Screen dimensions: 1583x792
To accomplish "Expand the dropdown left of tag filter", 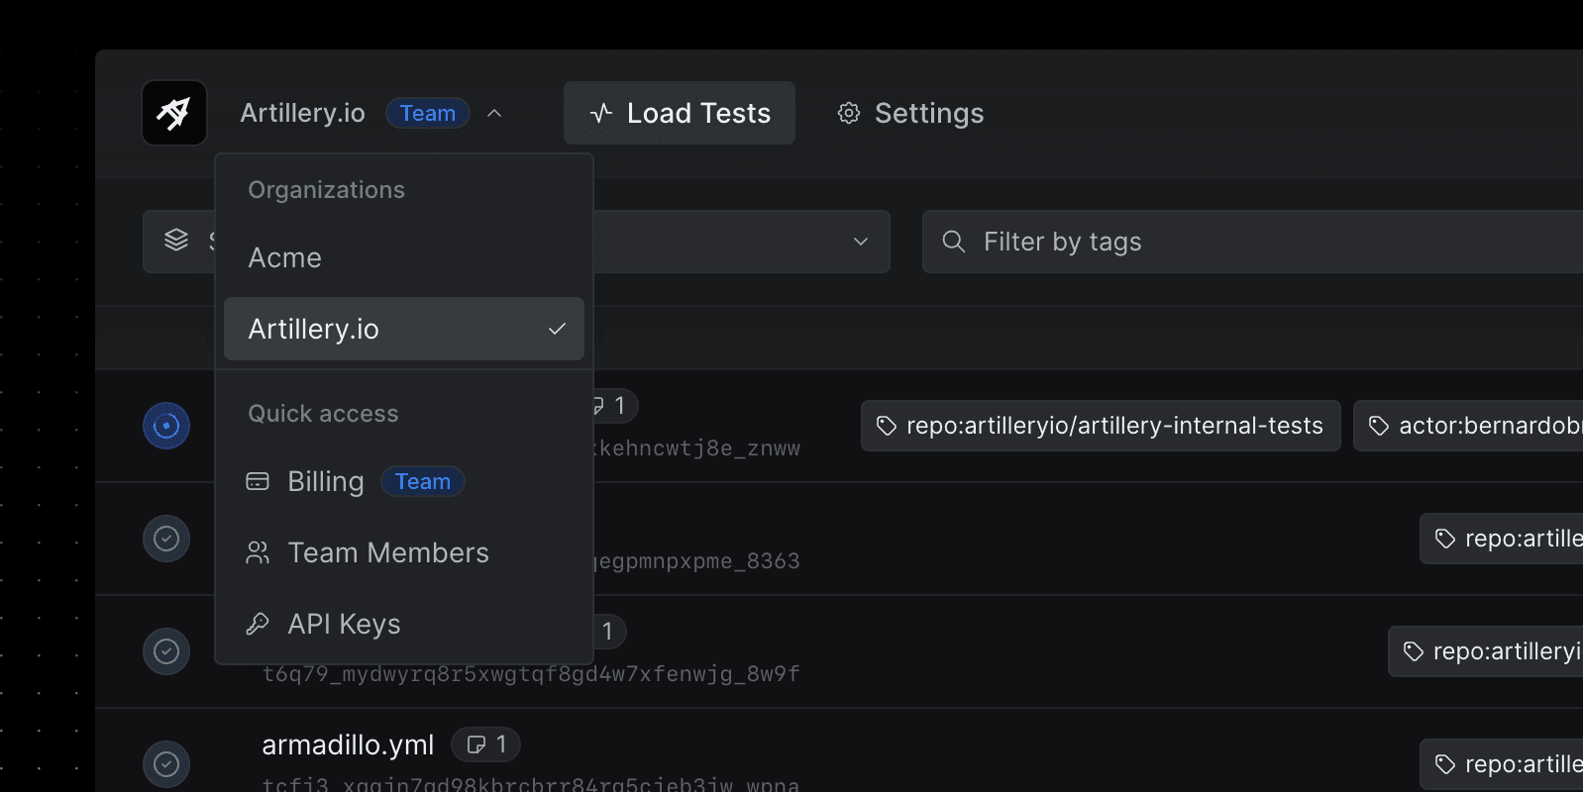I will (861, 242).
